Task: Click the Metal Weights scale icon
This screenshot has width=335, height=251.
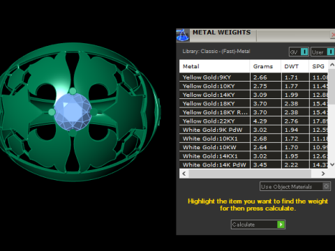Action: pos(183,36)
